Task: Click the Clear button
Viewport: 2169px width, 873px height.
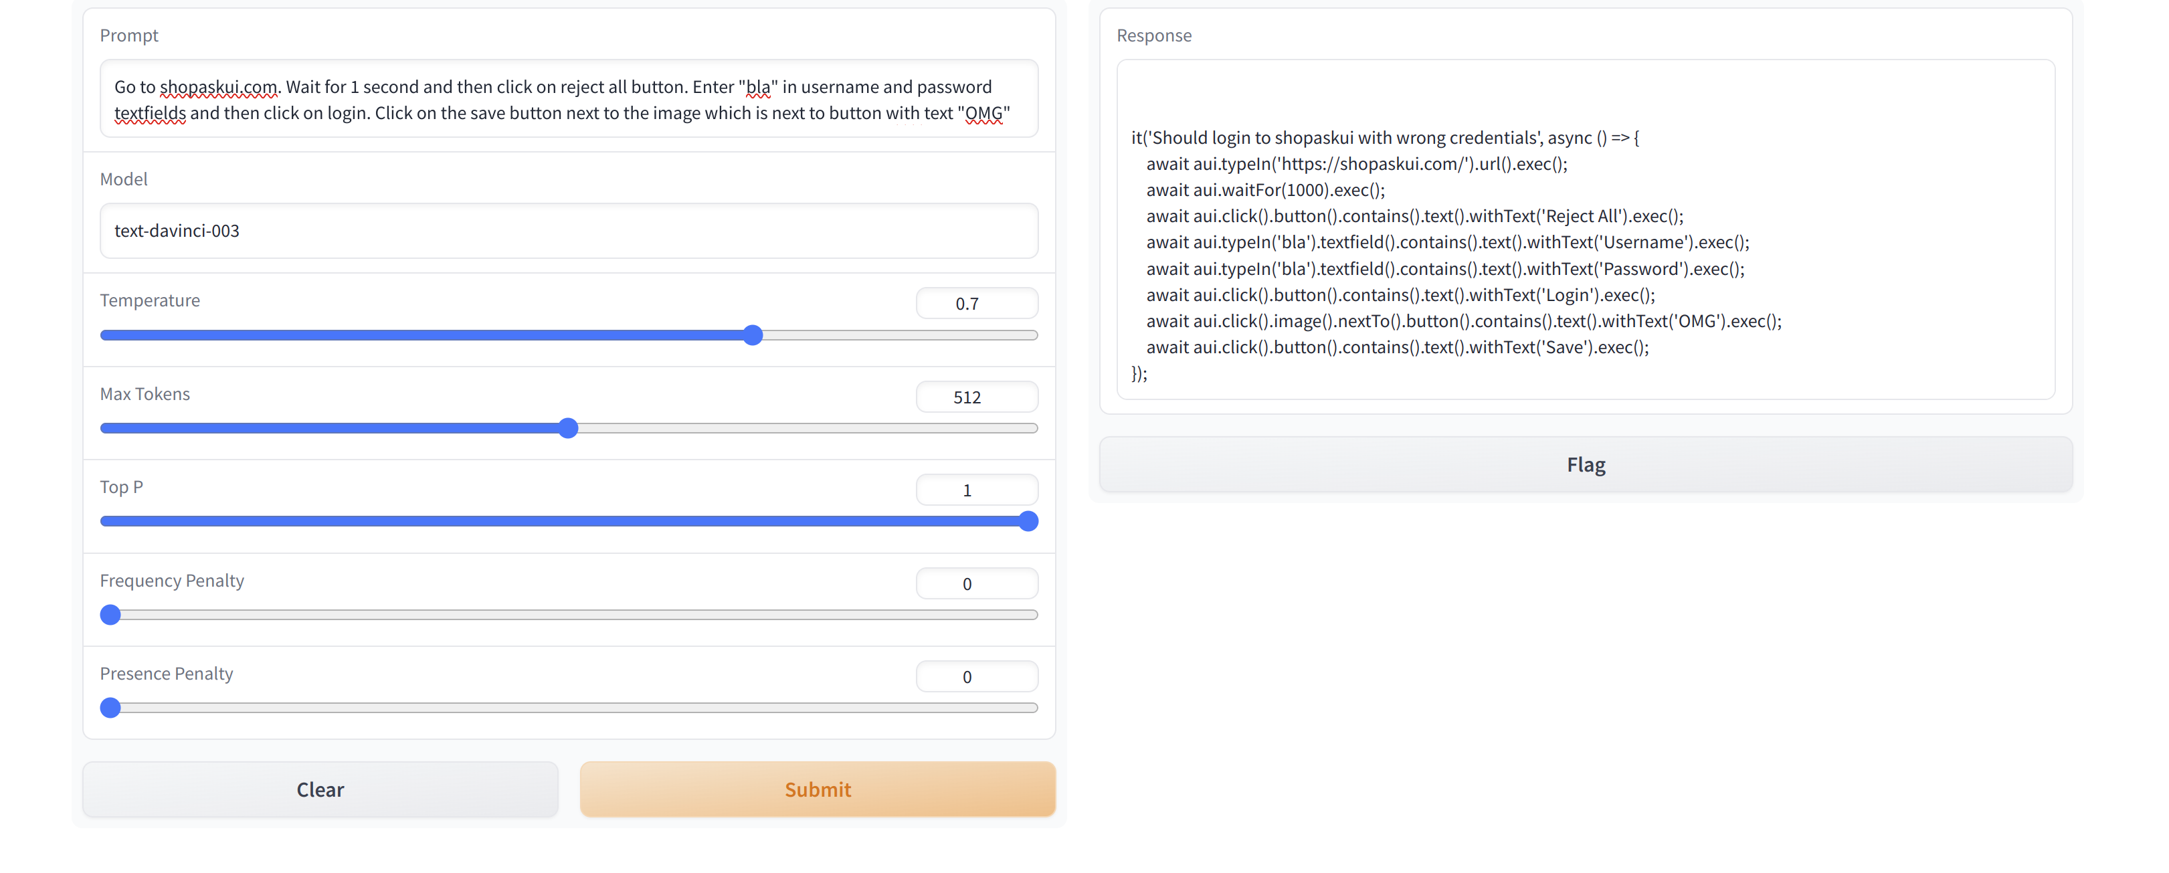Action: (x=320, y=789)
